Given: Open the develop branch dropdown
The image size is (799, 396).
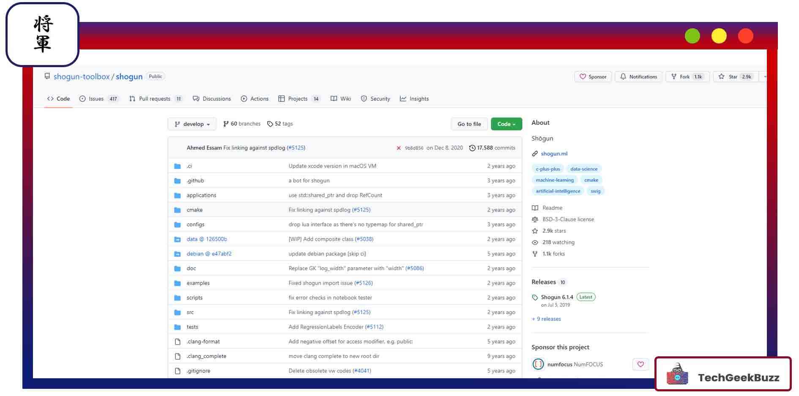Looking at the screenshot, I should point(192,124).
